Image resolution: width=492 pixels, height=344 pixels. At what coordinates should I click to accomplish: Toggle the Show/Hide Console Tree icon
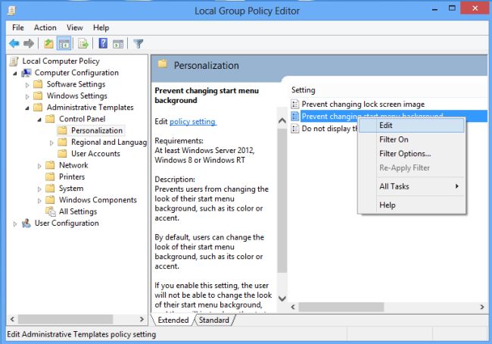[x=64, y=44]
